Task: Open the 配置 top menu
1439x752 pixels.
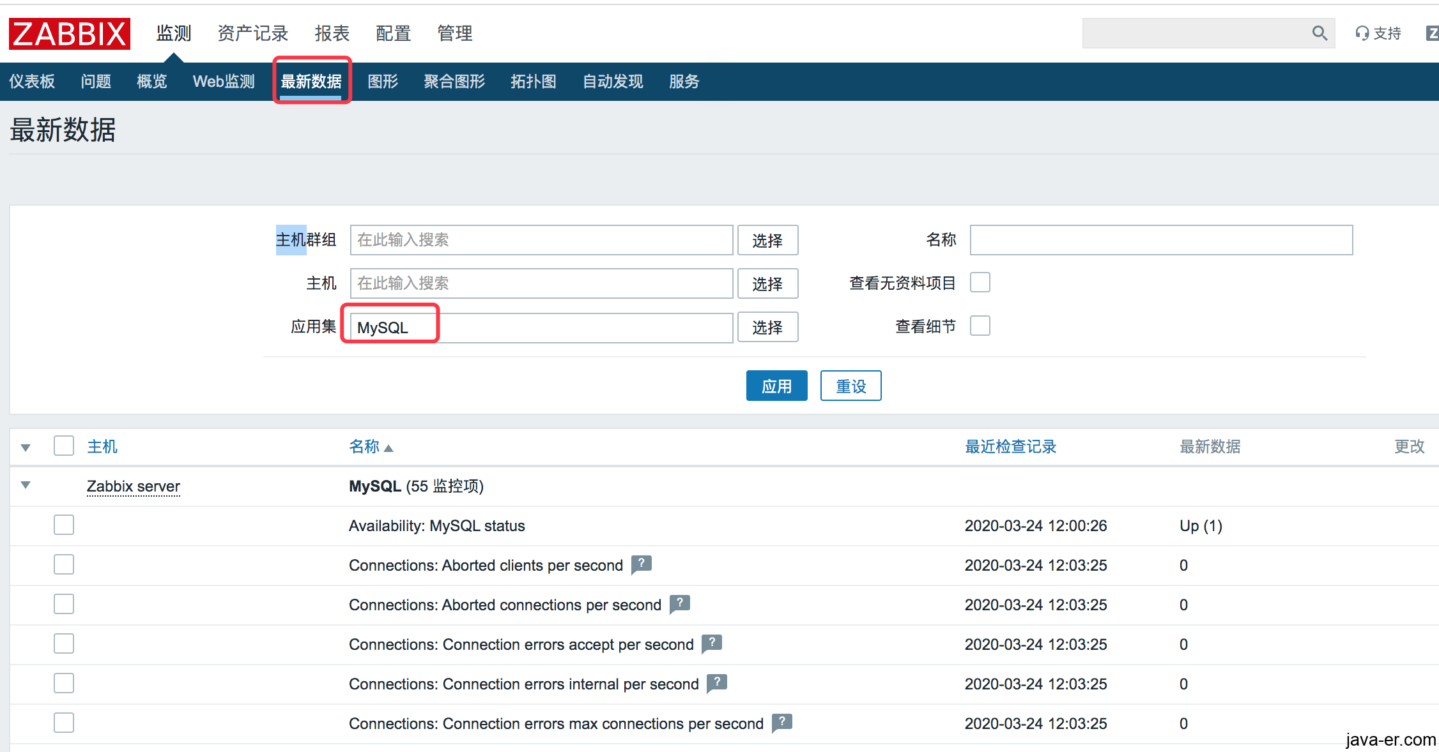Action: click(393, 33)
